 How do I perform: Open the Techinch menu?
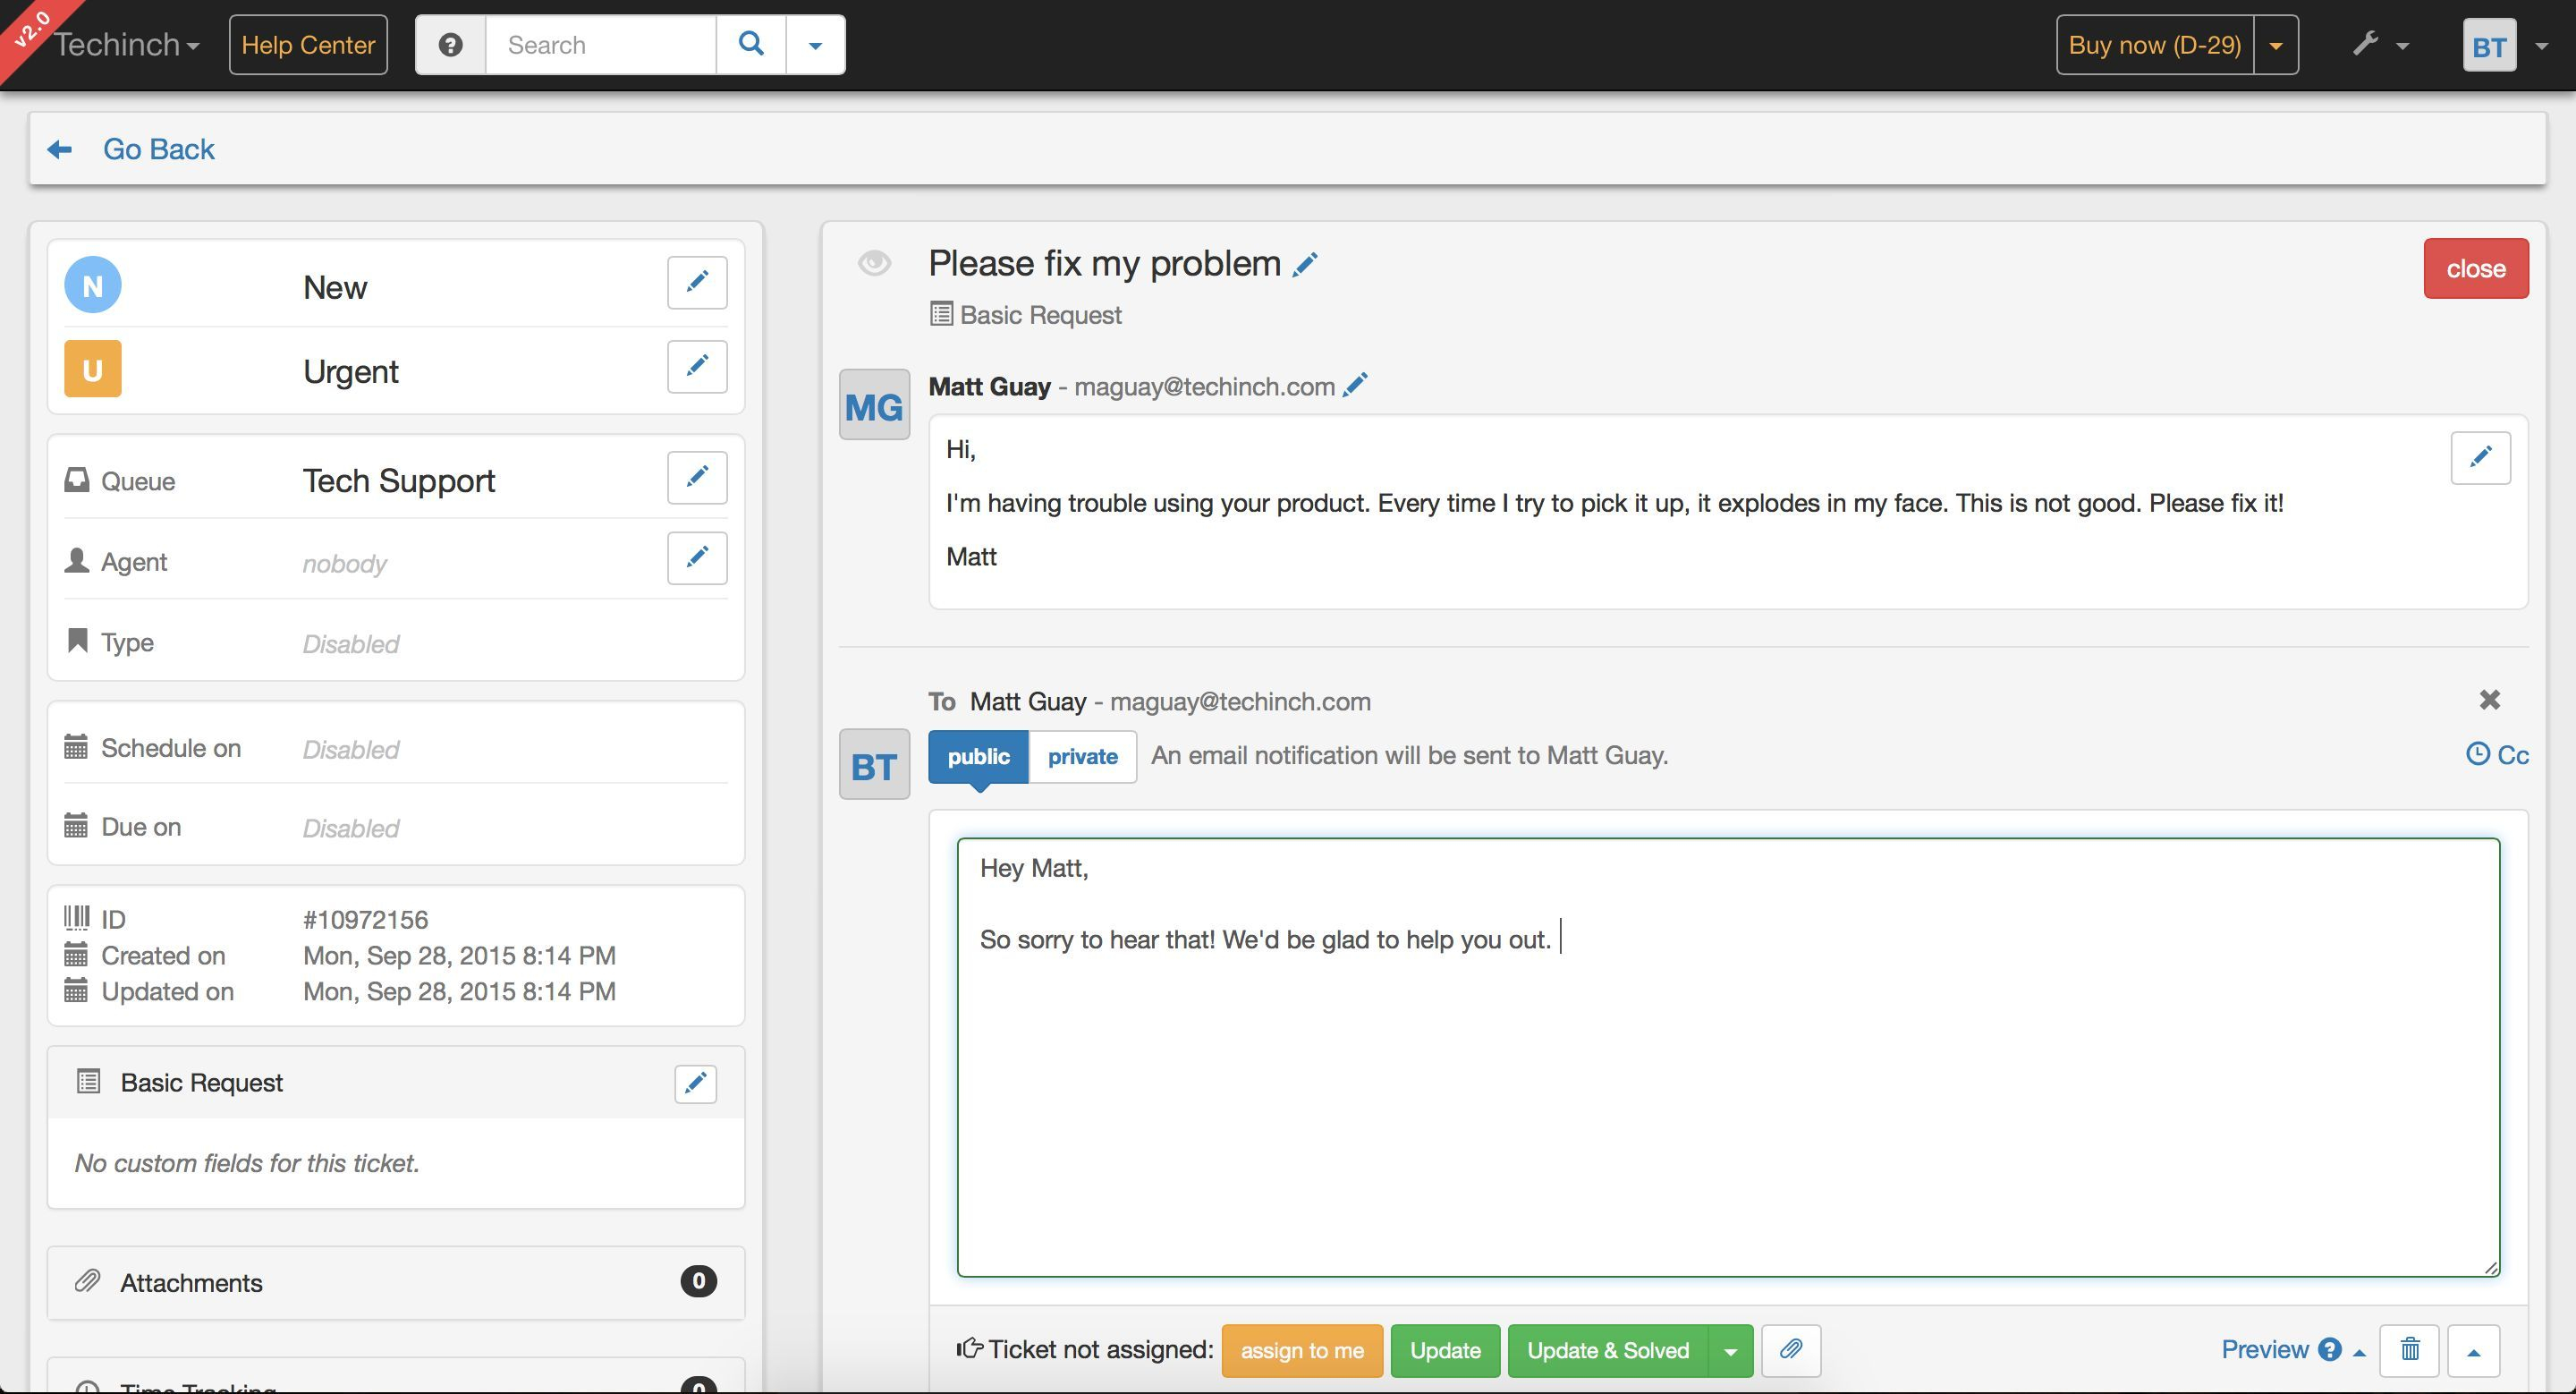click(127, 45)
